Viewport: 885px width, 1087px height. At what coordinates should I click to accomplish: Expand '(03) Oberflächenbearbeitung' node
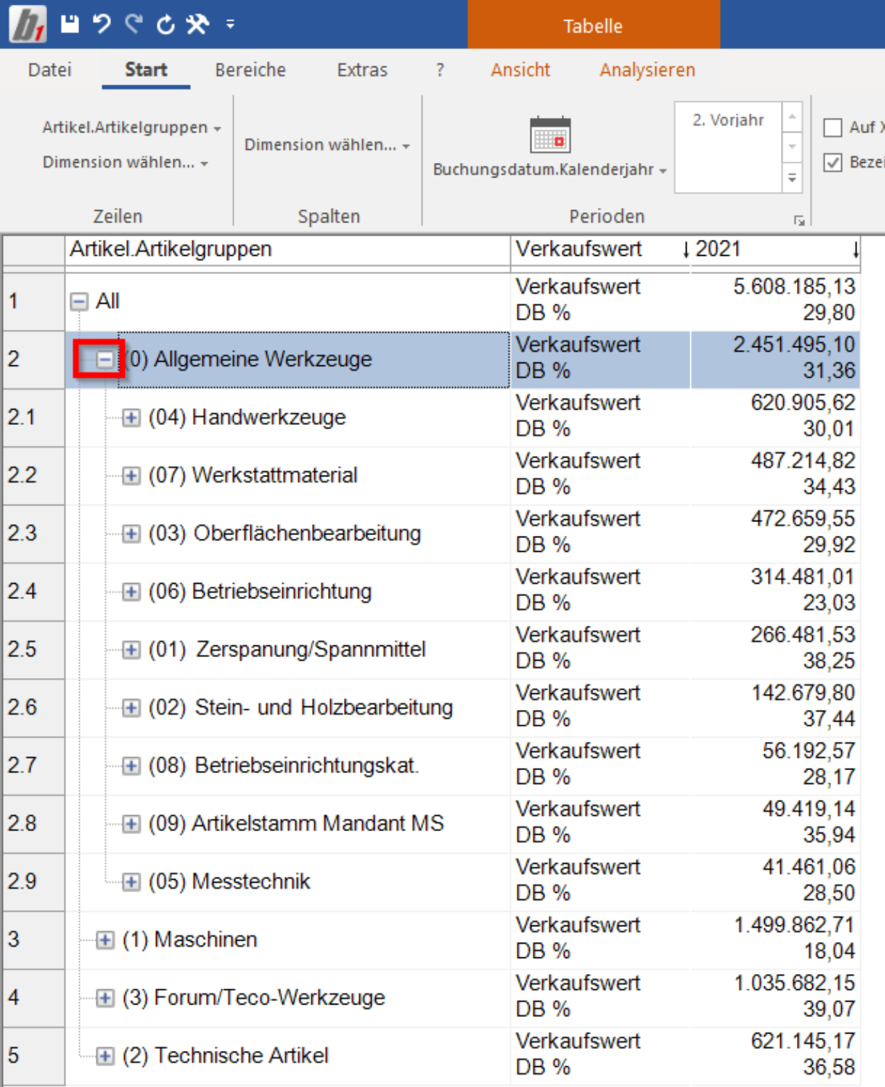tap(130, 533)
